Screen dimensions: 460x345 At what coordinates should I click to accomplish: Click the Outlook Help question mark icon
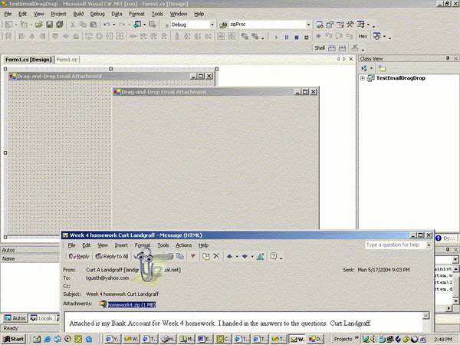(274, 256)
